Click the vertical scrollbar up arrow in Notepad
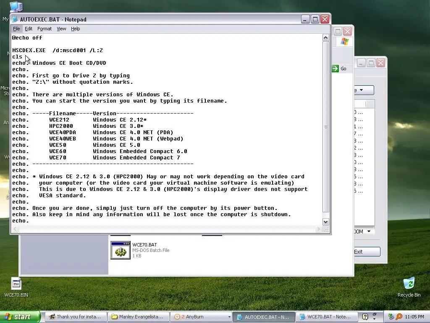Viewport: 430px width, 323px height. tap(325, 37)
